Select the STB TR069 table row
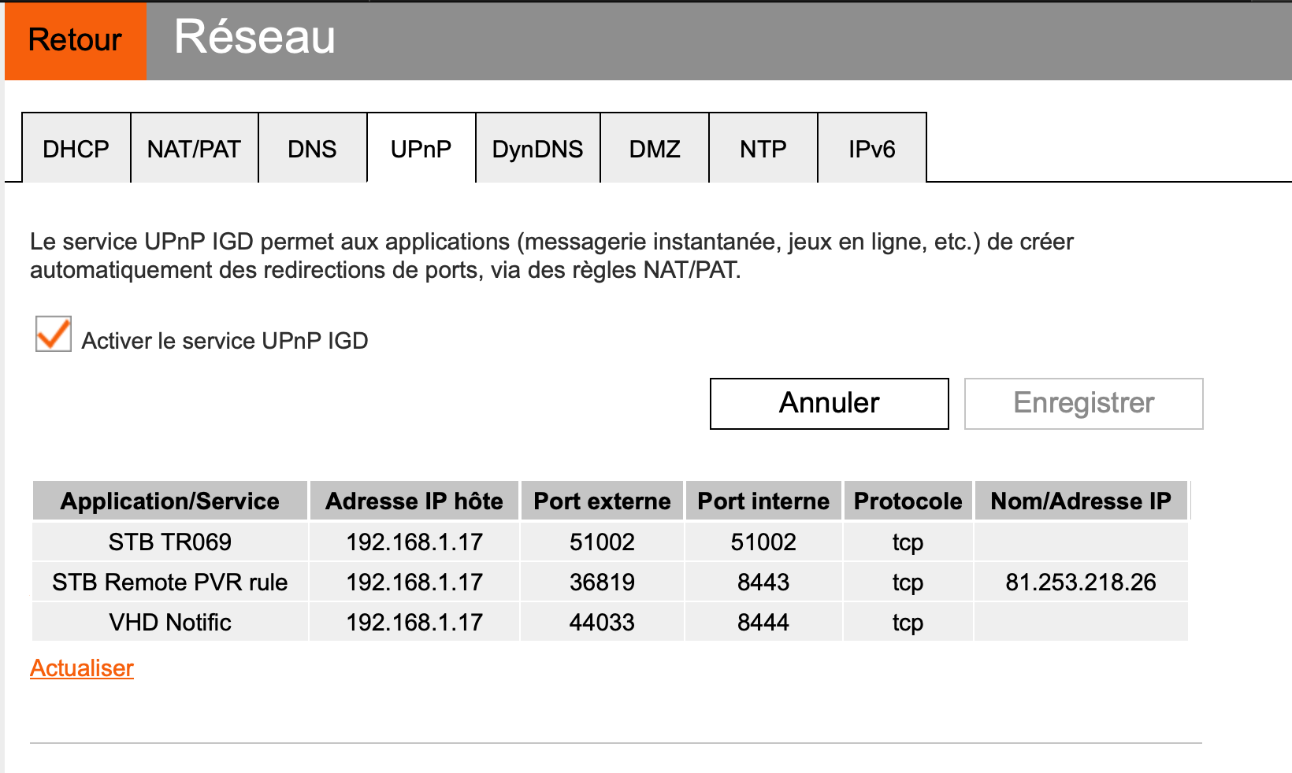 170,542
